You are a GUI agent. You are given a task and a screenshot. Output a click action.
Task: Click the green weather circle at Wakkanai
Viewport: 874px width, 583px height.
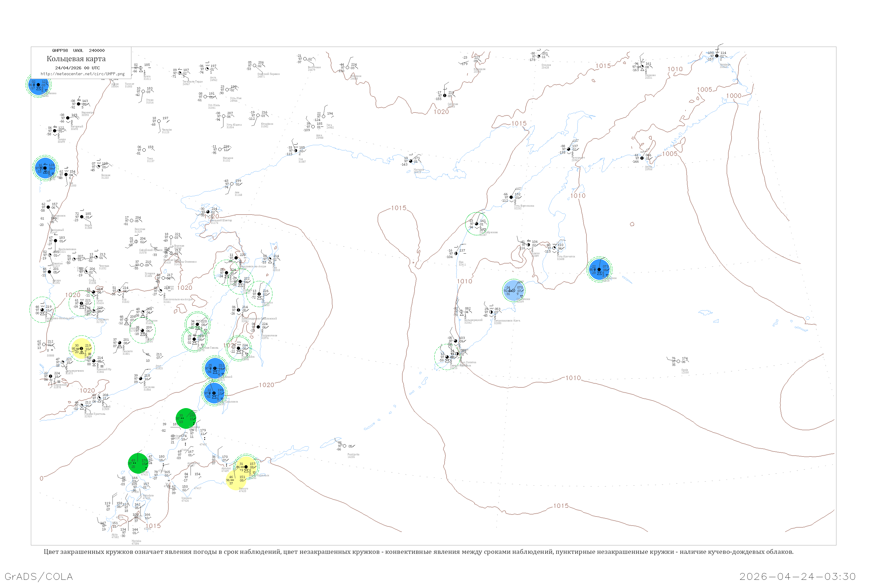[x=186, y=419]
